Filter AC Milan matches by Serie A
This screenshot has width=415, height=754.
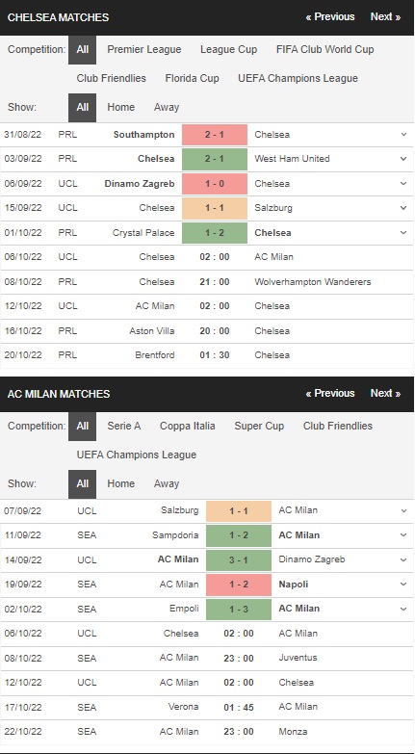[x=123, y=426]
